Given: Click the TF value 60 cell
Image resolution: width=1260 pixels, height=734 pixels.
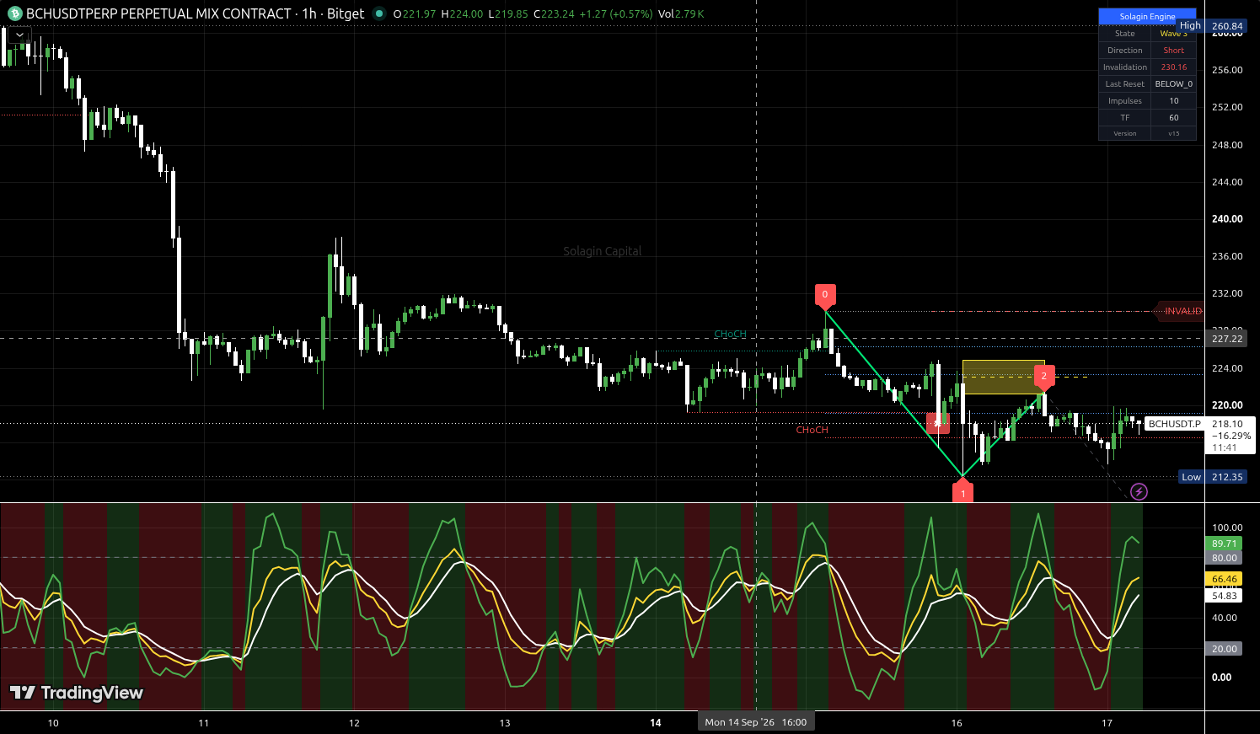Looking at the screenshot, I should [x=1173, y=117].
